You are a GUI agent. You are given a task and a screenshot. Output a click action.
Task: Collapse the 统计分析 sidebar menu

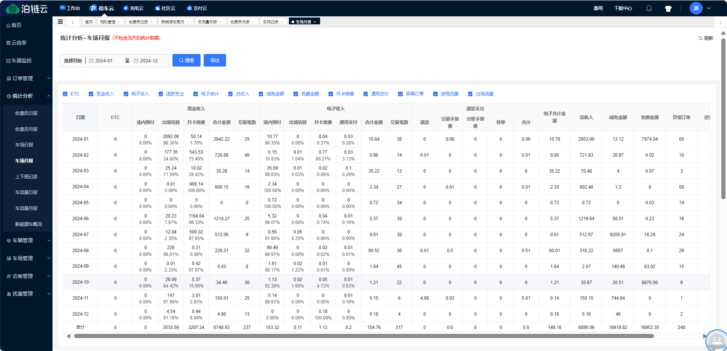point(26,96)
